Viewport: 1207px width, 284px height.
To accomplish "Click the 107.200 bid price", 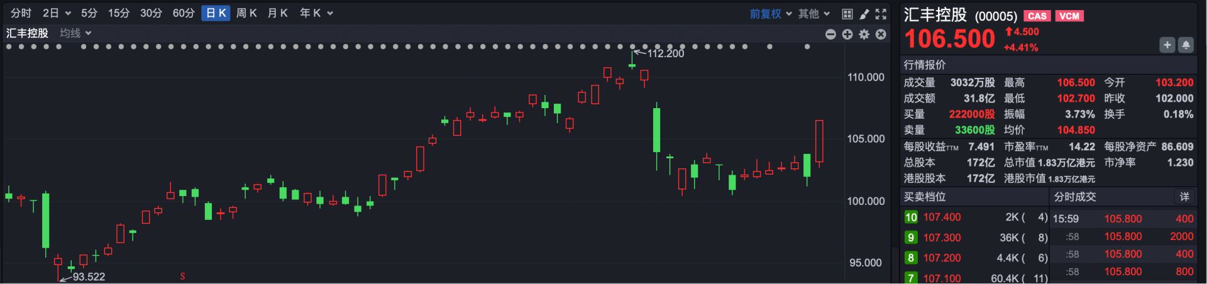I will click(942, 258).
